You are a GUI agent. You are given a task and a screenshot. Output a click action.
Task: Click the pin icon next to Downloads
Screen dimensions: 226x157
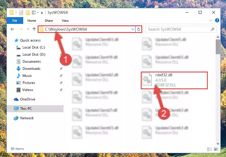(x=61, y=69)
